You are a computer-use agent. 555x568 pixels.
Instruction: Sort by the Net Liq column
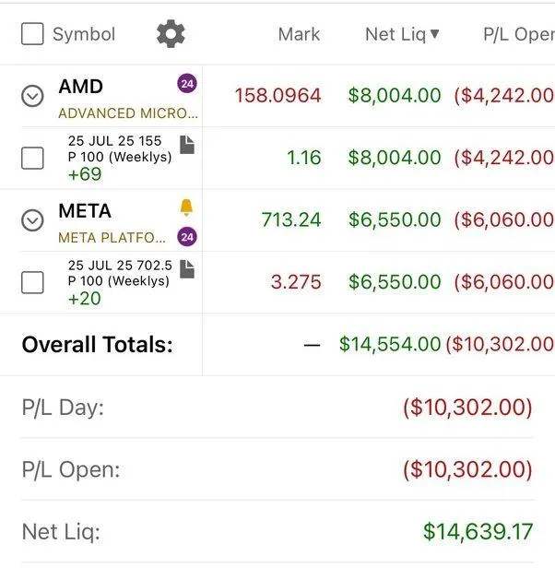(x=402, y=34)
